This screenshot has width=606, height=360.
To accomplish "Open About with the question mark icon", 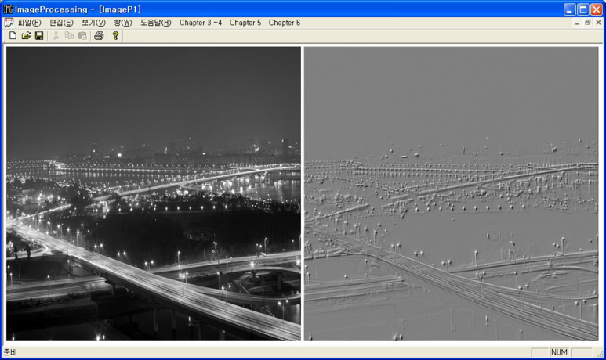I will 115,36.
